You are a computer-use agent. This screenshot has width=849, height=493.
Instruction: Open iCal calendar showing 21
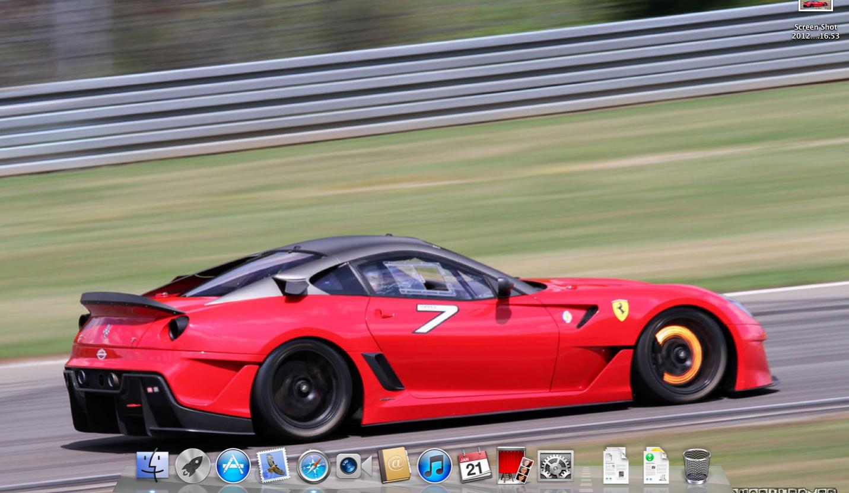475,466
